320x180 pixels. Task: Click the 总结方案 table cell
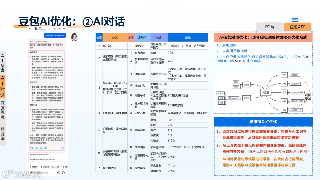[142, 113]
